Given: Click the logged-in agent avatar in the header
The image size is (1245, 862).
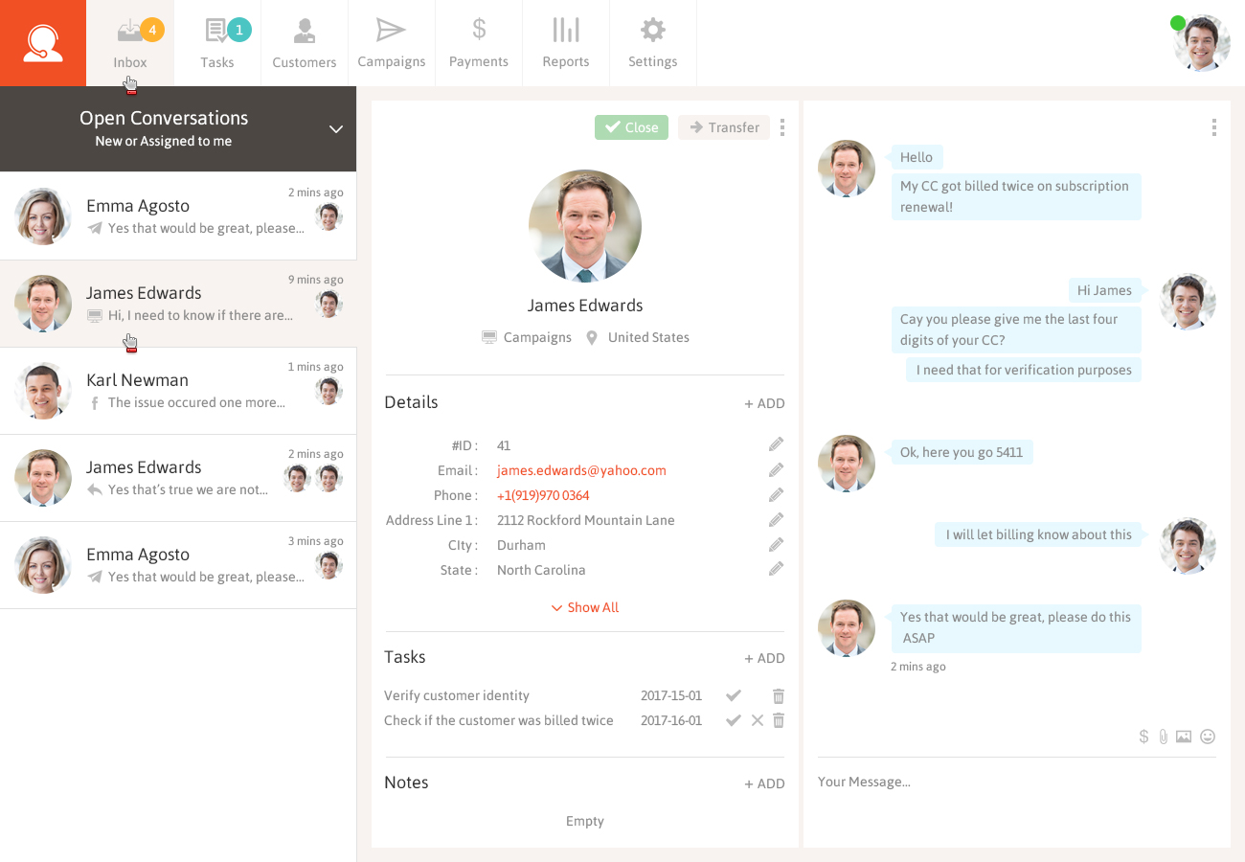Looking at the screenshot, I should point(1202,43).
